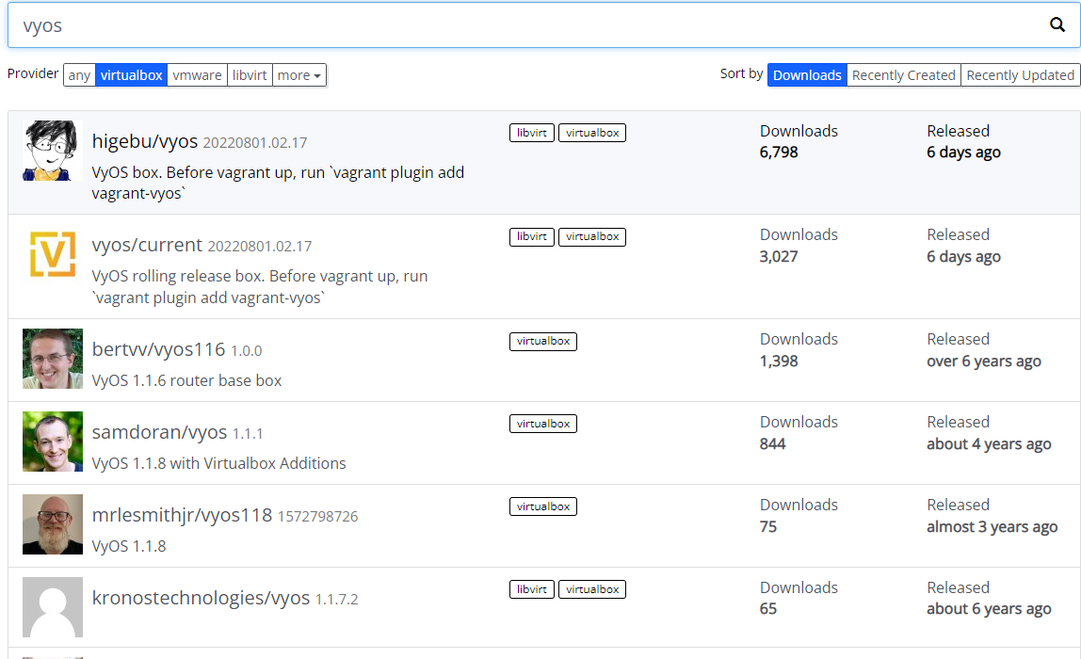Open the higebu/vyos box link

(x=145, y=141)
